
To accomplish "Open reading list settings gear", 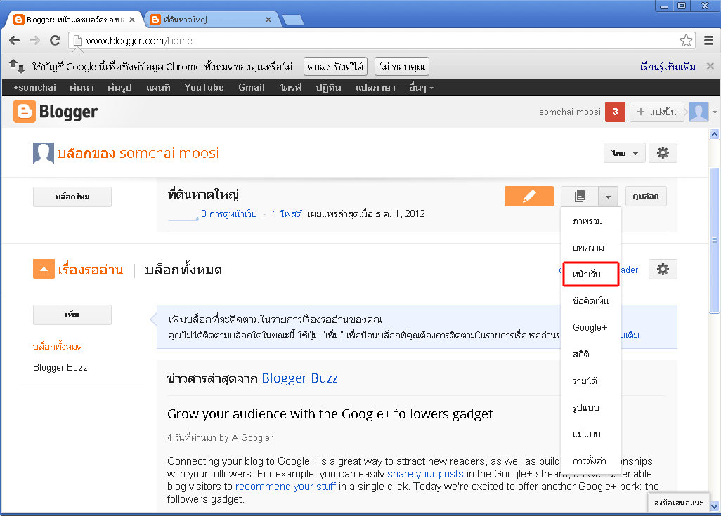I will pyautogui.click(x=663, y=270).
